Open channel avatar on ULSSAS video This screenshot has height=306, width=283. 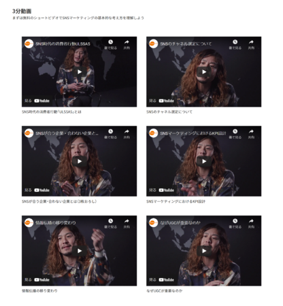[29, 44]
